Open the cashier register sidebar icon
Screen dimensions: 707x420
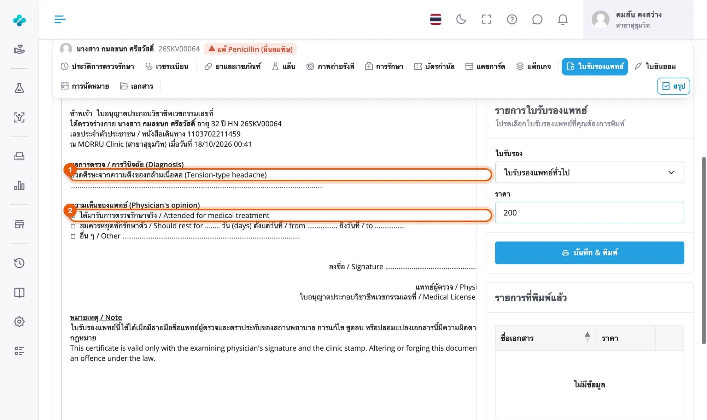pyautogui.click(x=19, y=156)
